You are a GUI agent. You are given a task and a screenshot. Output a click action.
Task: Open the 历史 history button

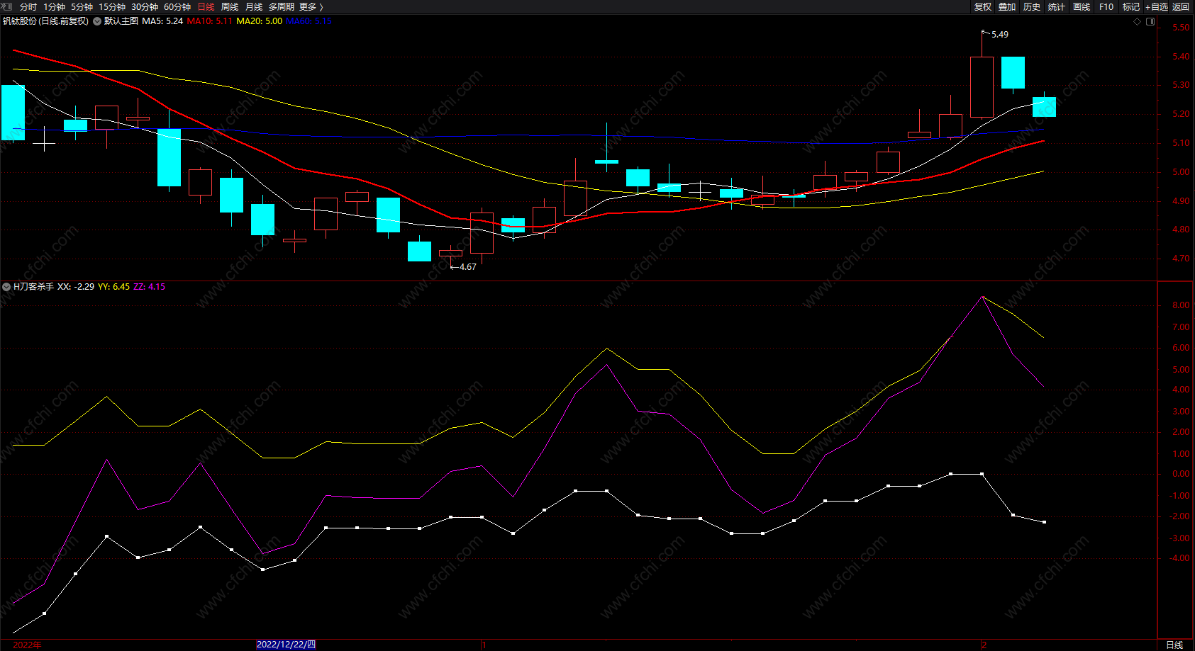click(x=1032, y=6)
